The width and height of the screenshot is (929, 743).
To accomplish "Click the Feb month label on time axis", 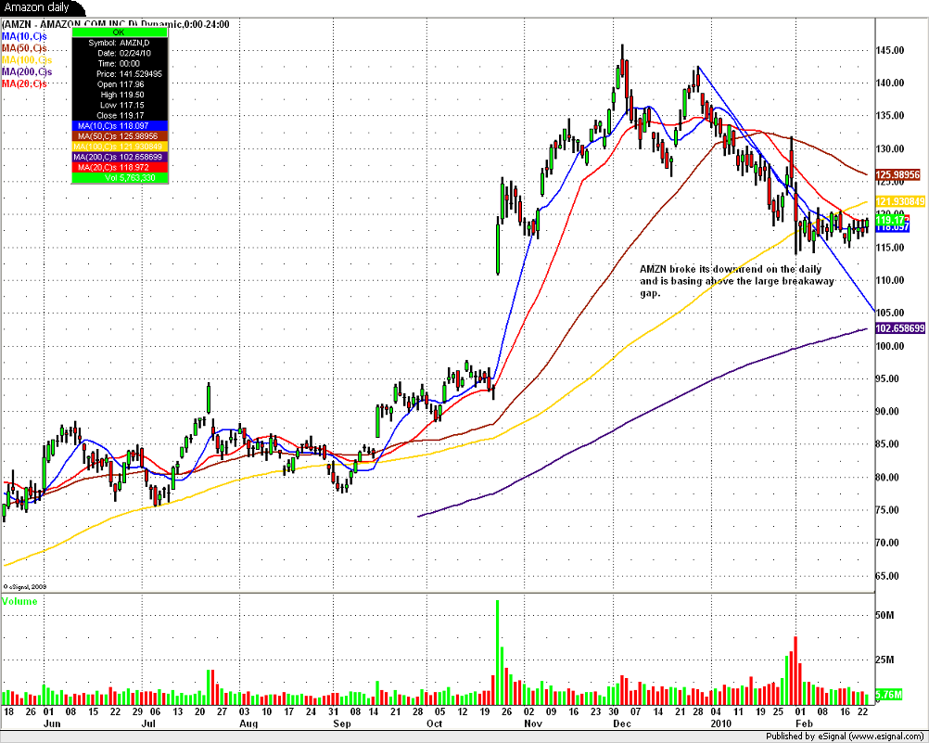I will click(x=804, y=724).
